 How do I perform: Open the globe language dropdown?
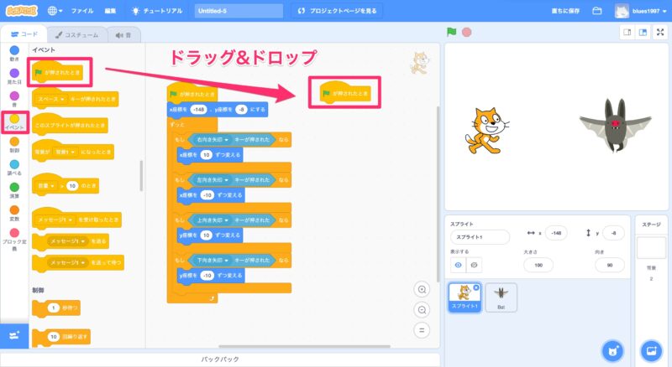[55, 11]
